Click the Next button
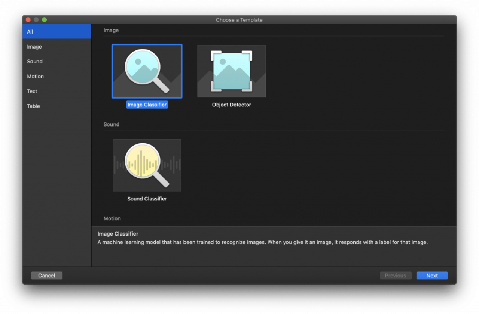 [432, 276]
